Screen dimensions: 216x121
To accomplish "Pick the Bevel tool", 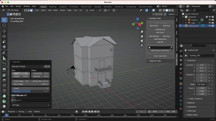I will 4,80.
